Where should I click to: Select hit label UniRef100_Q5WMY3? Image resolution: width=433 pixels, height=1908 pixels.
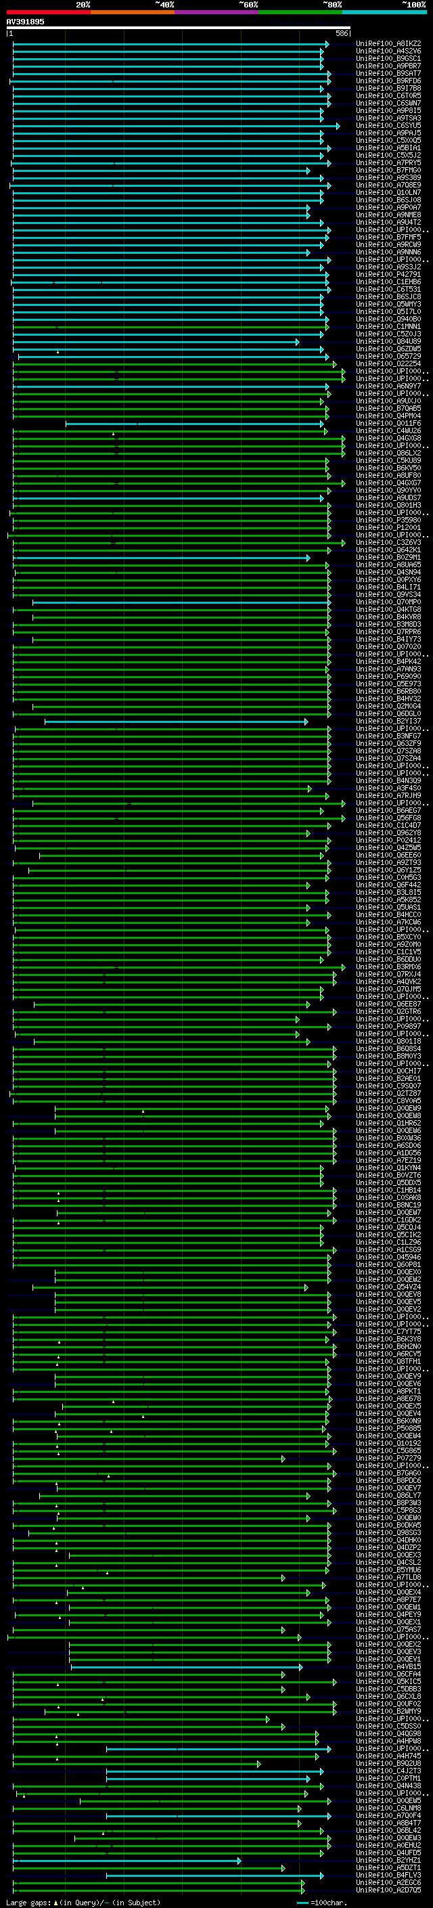[x=388, y=305]
